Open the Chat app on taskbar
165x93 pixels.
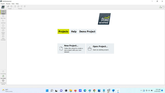61,90
